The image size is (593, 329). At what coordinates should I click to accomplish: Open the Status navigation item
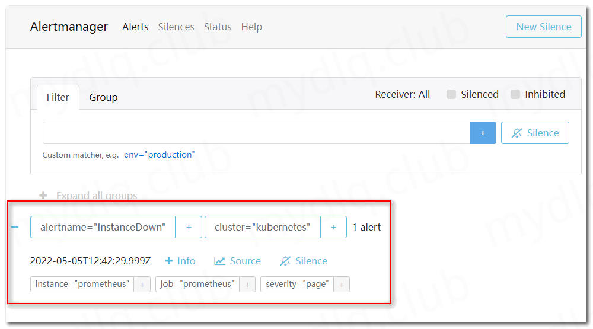218,27
